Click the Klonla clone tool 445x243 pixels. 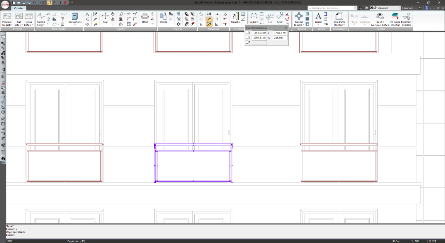163,18
